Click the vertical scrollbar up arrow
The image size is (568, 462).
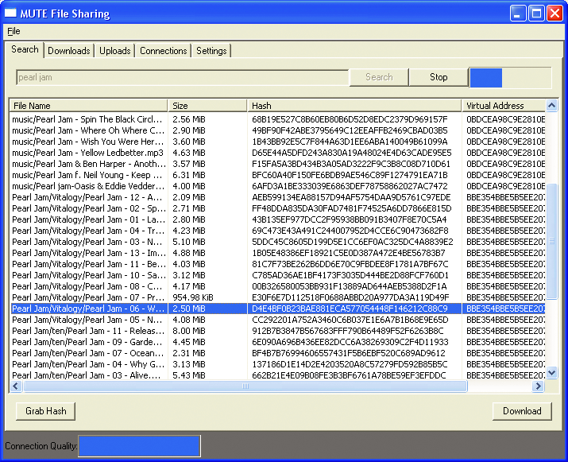pos(551,106)
